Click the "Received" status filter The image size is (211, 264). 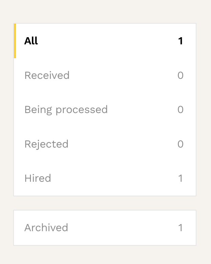[x=47, y=75]
